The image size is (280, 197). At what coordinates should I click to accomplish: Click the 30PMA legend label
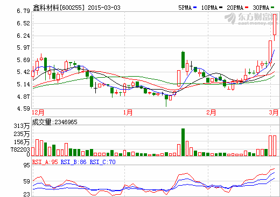click(x=261, y=8)
